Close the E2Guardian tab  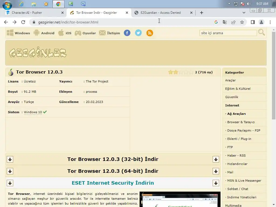pyautogui.click(x=191, y=13)
